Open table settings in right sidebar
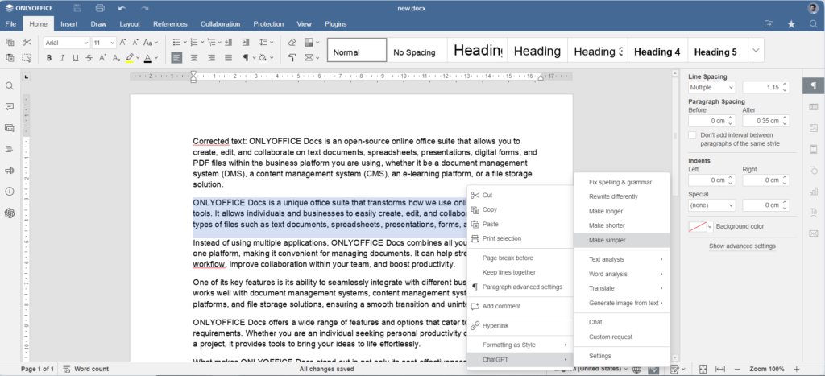825x376 pixels. pos(814,107)
